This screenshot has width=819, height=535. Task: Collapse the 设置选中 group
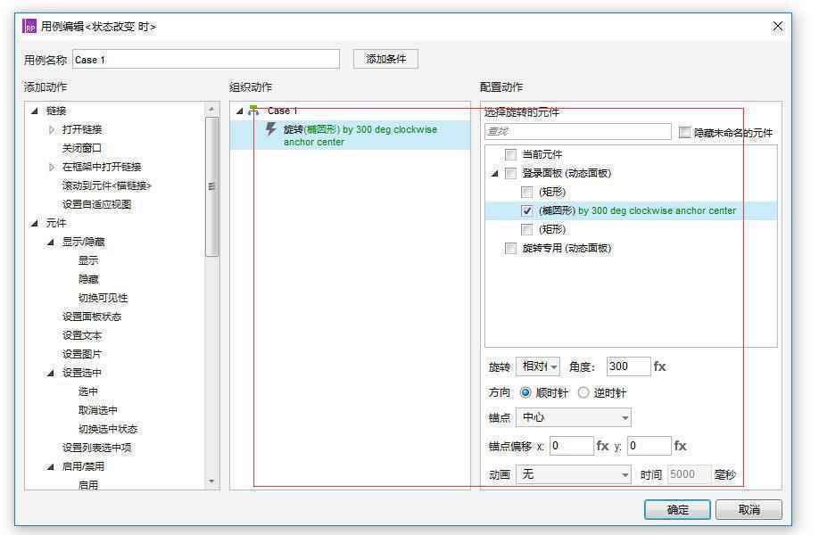(x=51, y=374)
